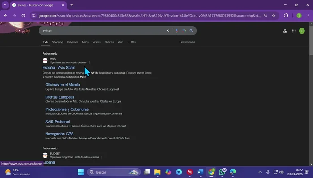Open File Explorer from taskbar
The height and width of the screenshot is (178, 313).
tap(157, 172)
